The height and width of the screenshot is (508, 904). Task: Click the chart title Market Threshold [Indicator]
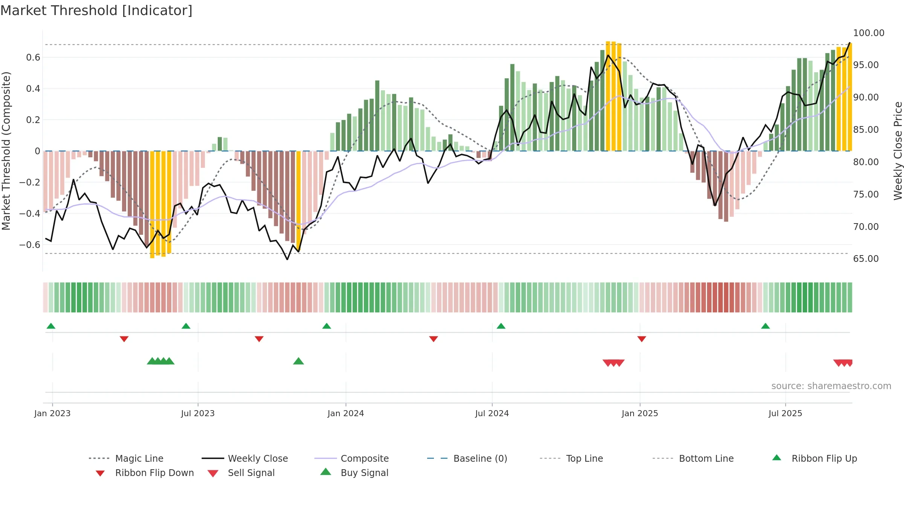(96, 11)
